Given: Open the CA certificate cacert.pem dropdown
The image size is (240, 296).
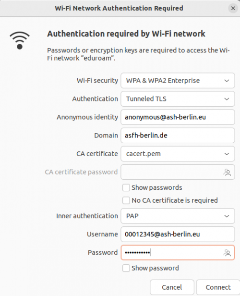Looking at the screenshot, I should pyautogui.click(x=178, y=154).
